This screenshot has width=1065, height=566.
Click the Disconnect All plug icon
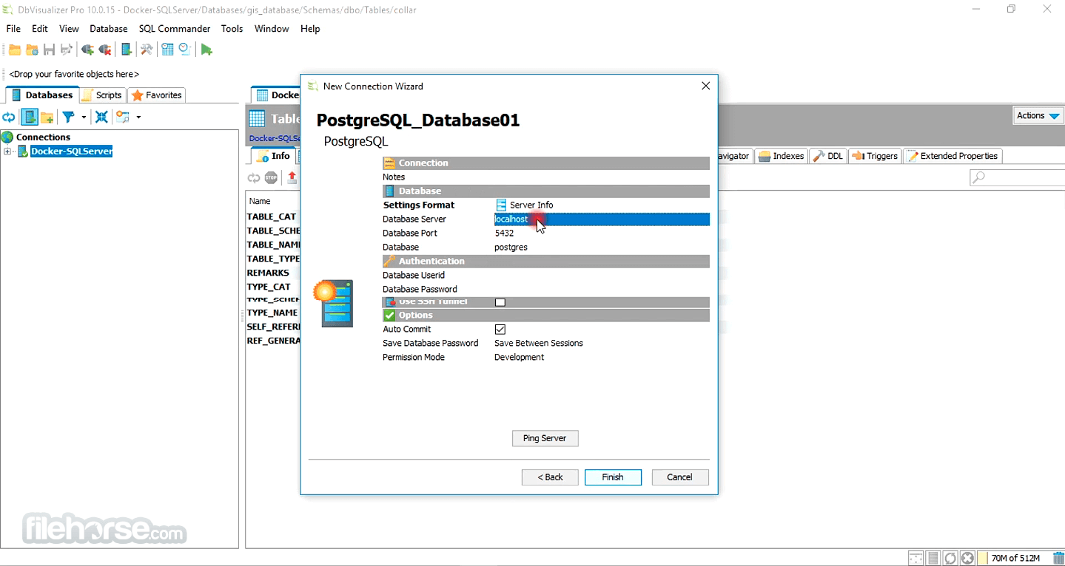click(x=105, y=50)
